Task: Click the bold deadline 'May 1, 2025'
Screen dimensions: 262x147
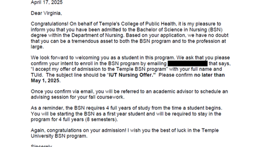Action: (x=45, y=81)
